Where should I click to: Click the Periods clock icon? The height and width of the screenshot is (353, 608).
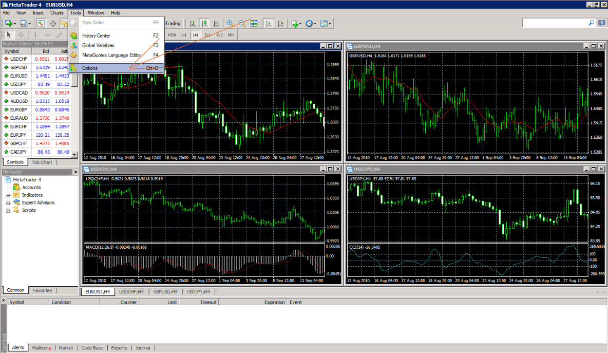click(309, 24)
